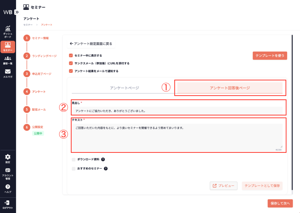
Task: Open the Dashboard icon in sidebar
Action: tap(8, 29)
